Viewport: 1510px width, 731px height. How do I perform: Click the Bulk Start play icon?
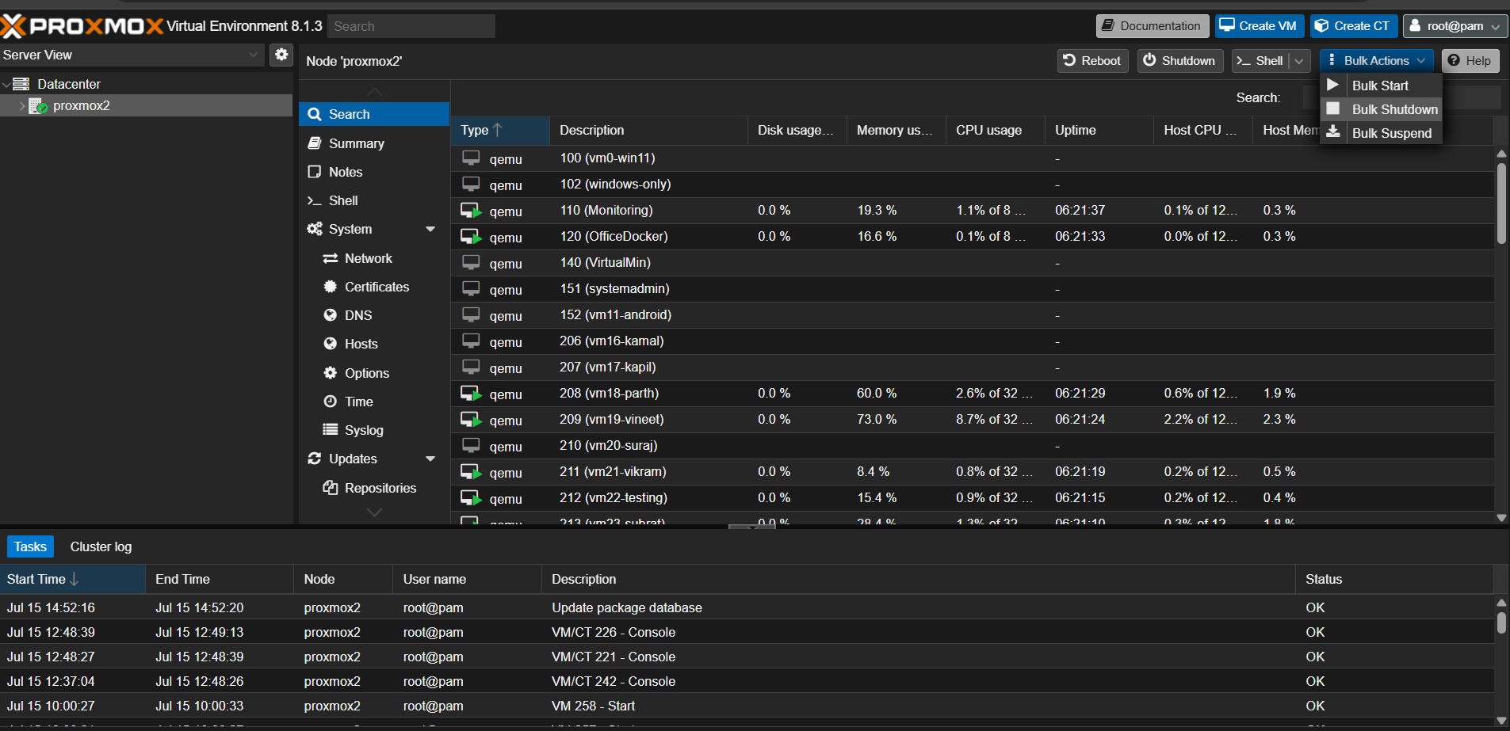tap(1333, 85)
